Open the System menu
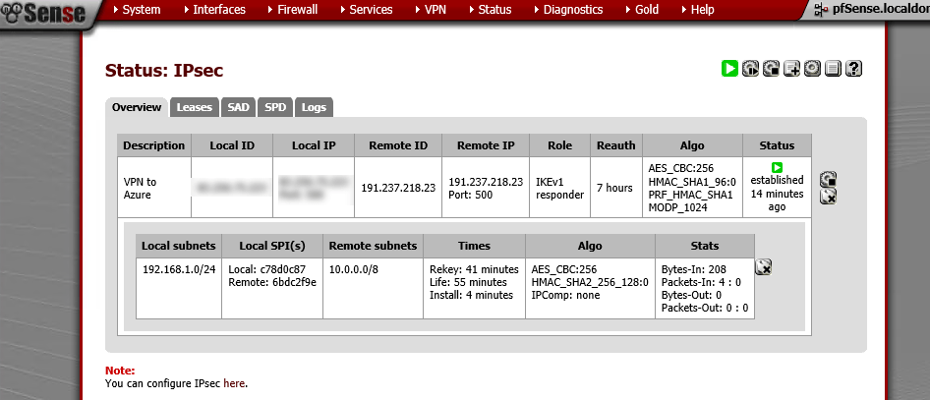This screenshot has height=400, width=930. pyautogui.click(x=137, y=10)
